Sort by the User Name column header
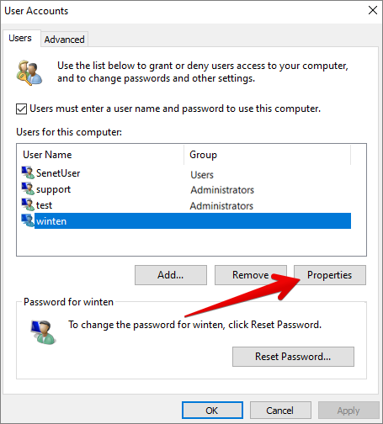 tap(100, 155)
